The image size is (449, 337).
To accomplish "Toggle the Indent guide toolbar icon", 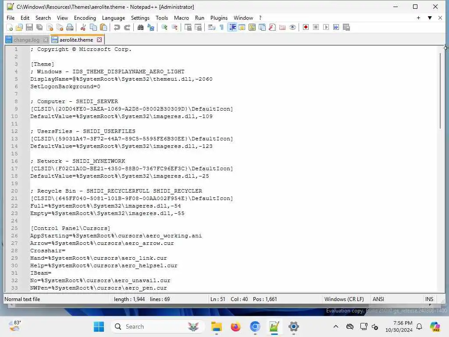I will pos(232,28).
